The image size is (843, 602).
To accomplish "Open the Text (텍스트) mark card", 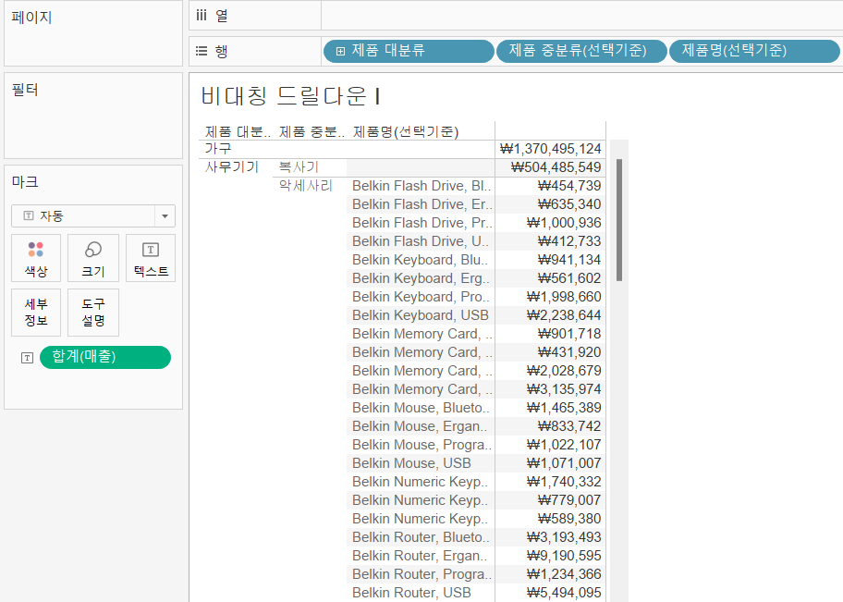I will [x=151, y=258].
